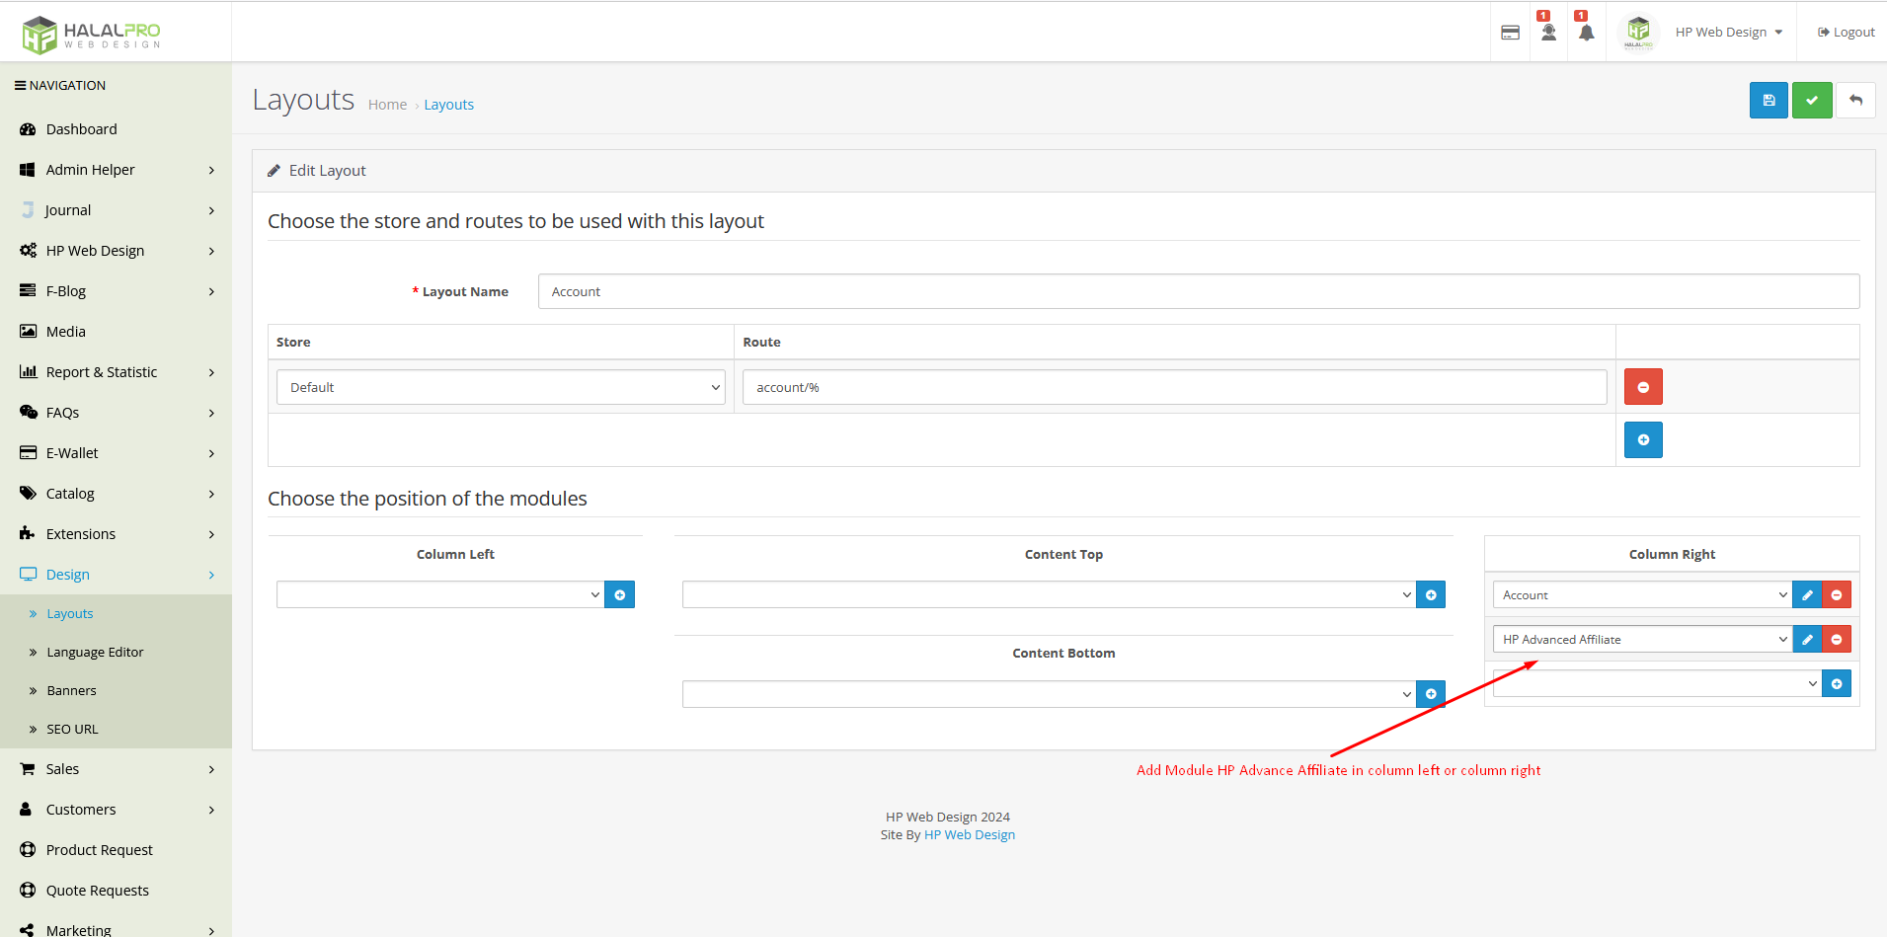Open the Content Top module dropdown
1887x937 pixels.
(1048, 595)
